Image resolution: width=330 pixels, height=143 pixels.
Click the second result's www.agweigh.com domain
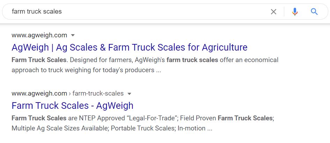[39, 93]
